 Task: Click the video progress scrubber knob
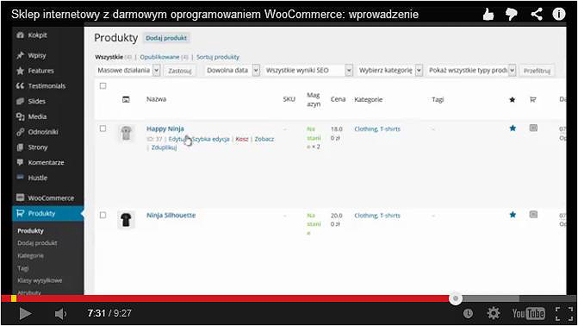pos(456,298)
